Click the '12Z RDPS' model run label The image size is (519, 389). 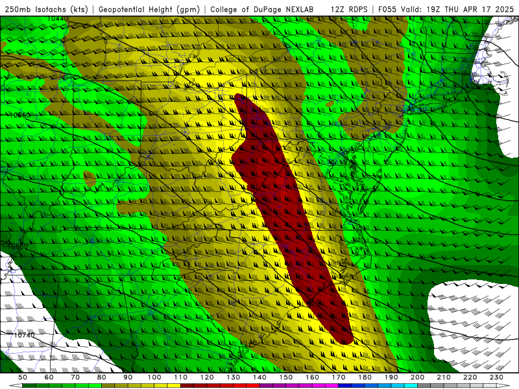tap(349, 9)
